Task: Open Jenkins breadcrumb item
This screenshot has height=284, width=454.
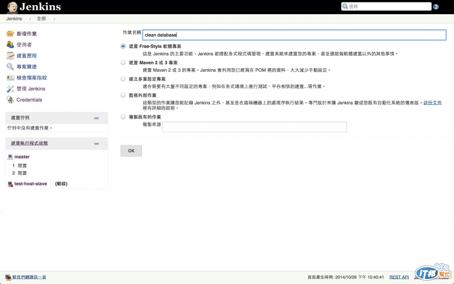Action: click(14, 19)
